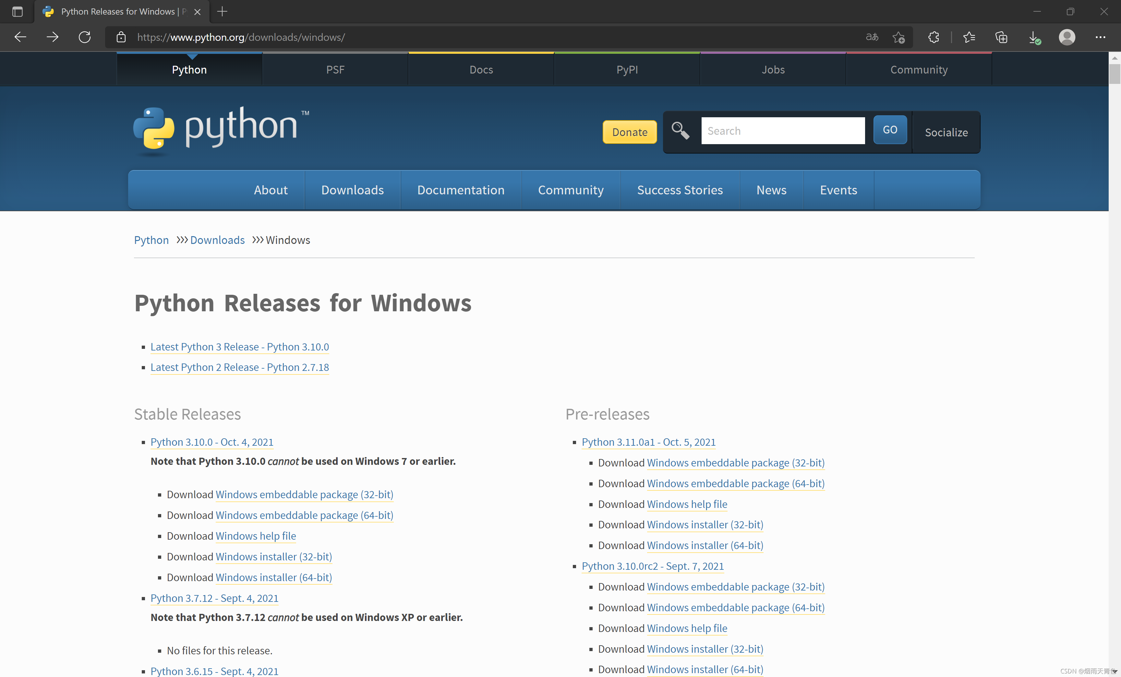Open the Downloads navigation menu
The height and width of the screenshot is (677, 1121).
(x=352, y=190)
